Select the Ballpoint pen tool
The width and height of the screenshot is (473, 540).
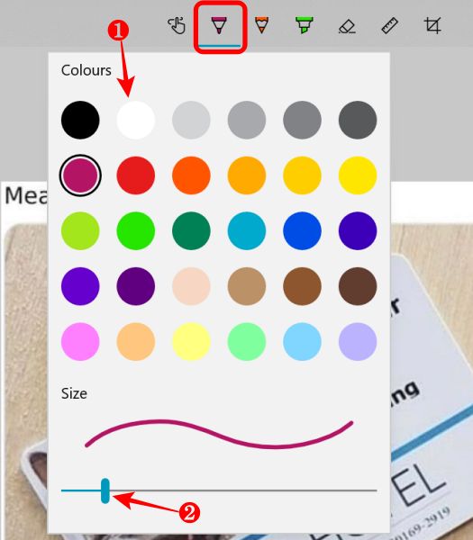(219, 26)
